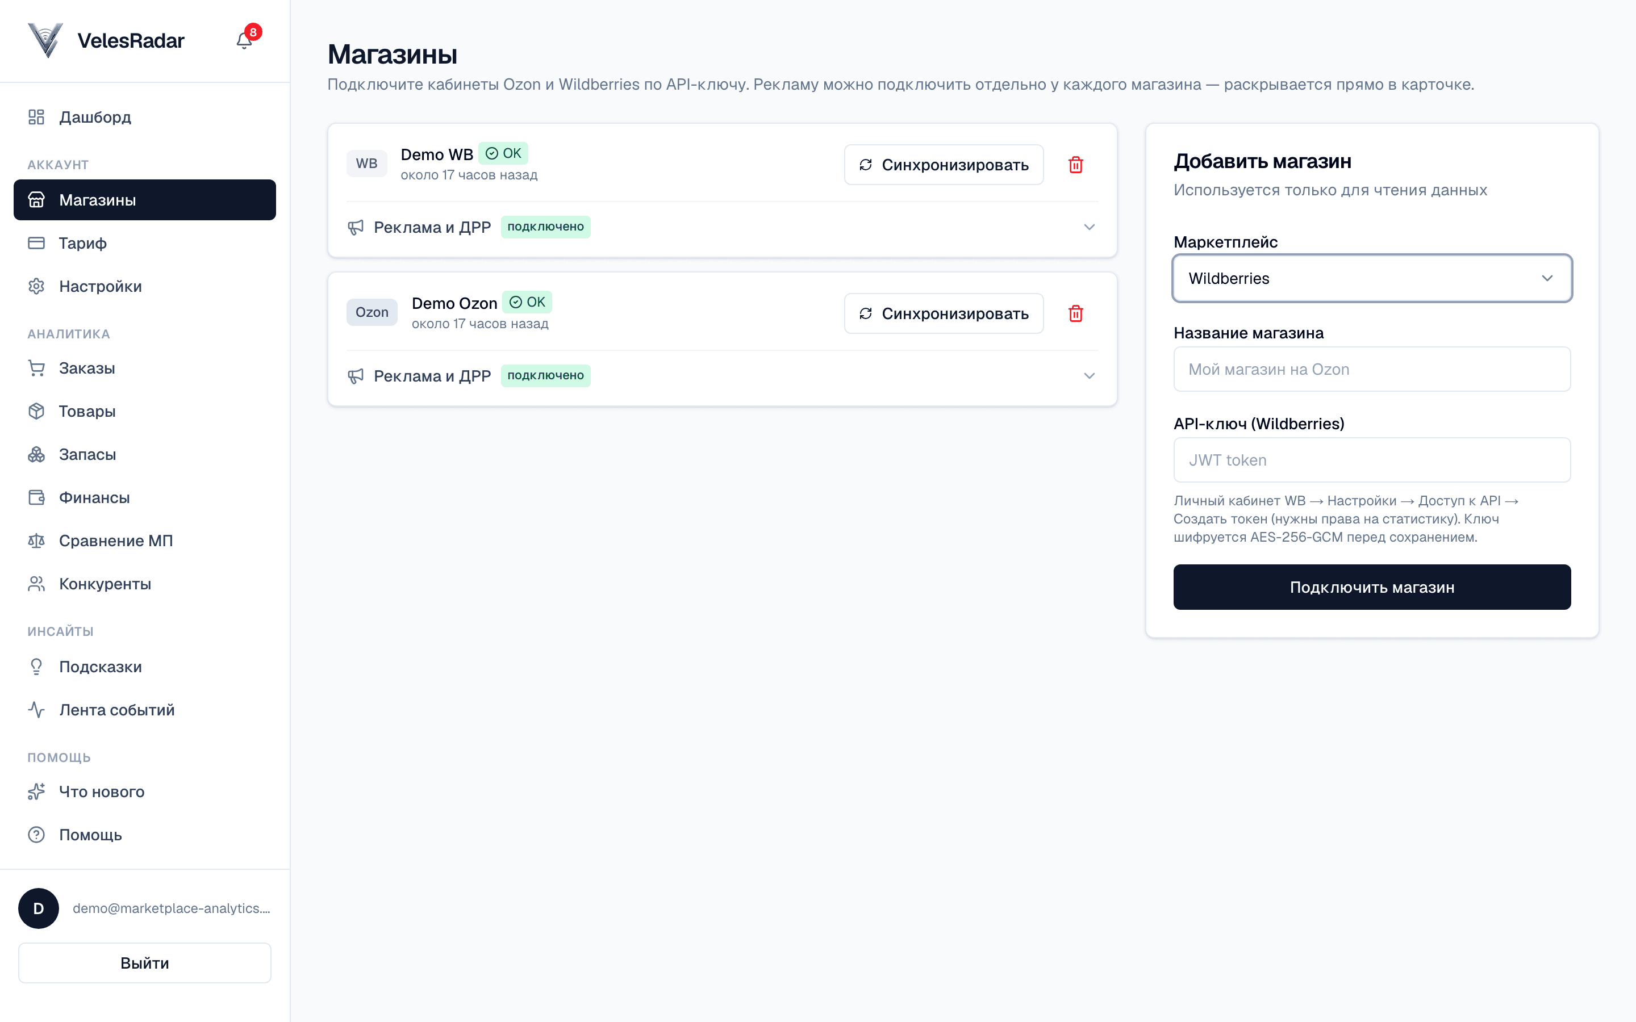This screenshot has width=1636, height=1022.
Task: Click the OK status badge of Demo WB
Action: 503,153
